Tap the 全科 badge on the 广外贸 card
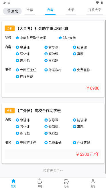This screenshot has height=189, width=106. [x=10, y=110]
